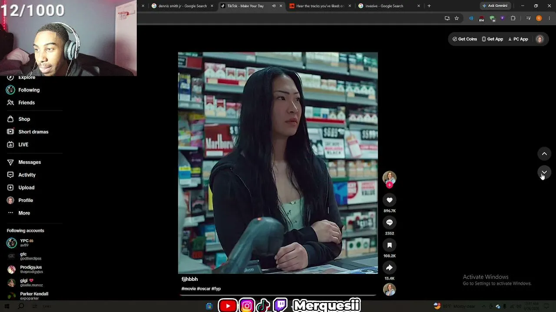Click Get App in TikTok header
The height and width of the screenshot is (312, 556).
coord(493,39)
